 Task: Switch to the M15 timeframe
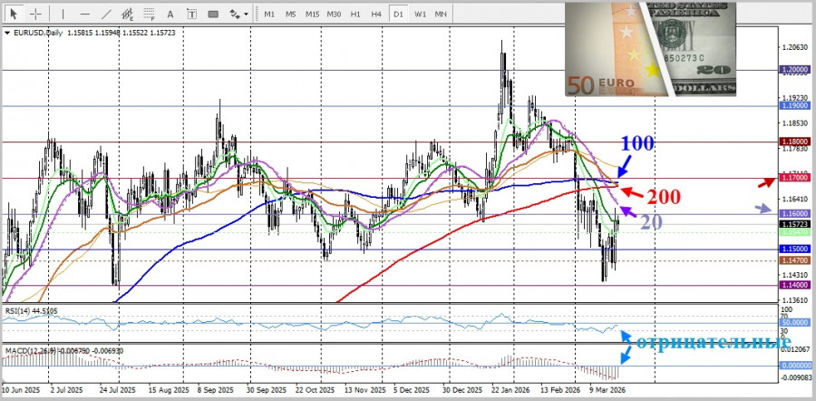tap(312, 15)
